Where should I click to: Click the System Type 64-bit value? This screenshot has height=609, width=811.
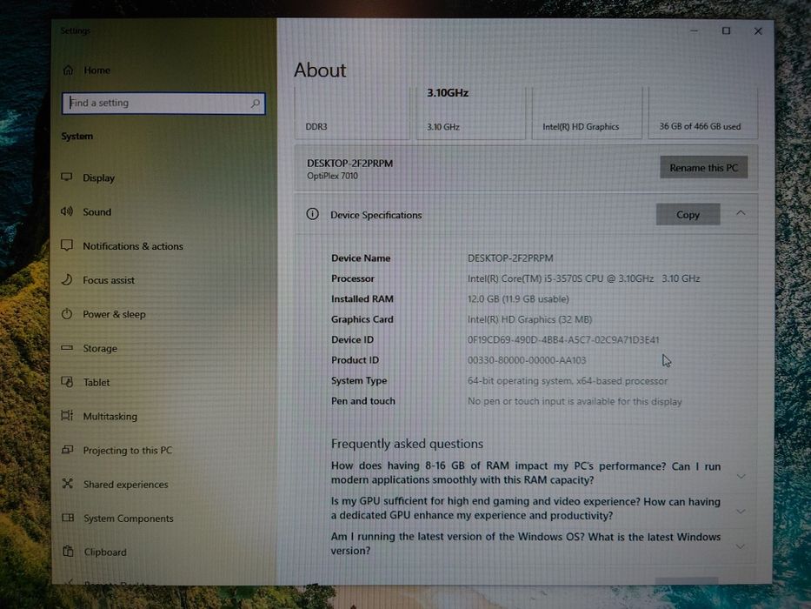click(568, 381)
